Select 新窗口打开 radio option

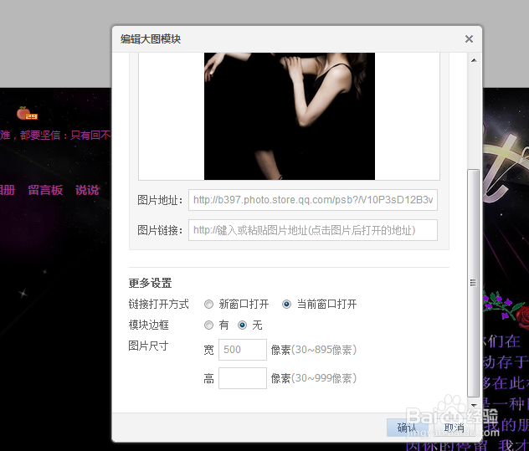click(208, 305)
